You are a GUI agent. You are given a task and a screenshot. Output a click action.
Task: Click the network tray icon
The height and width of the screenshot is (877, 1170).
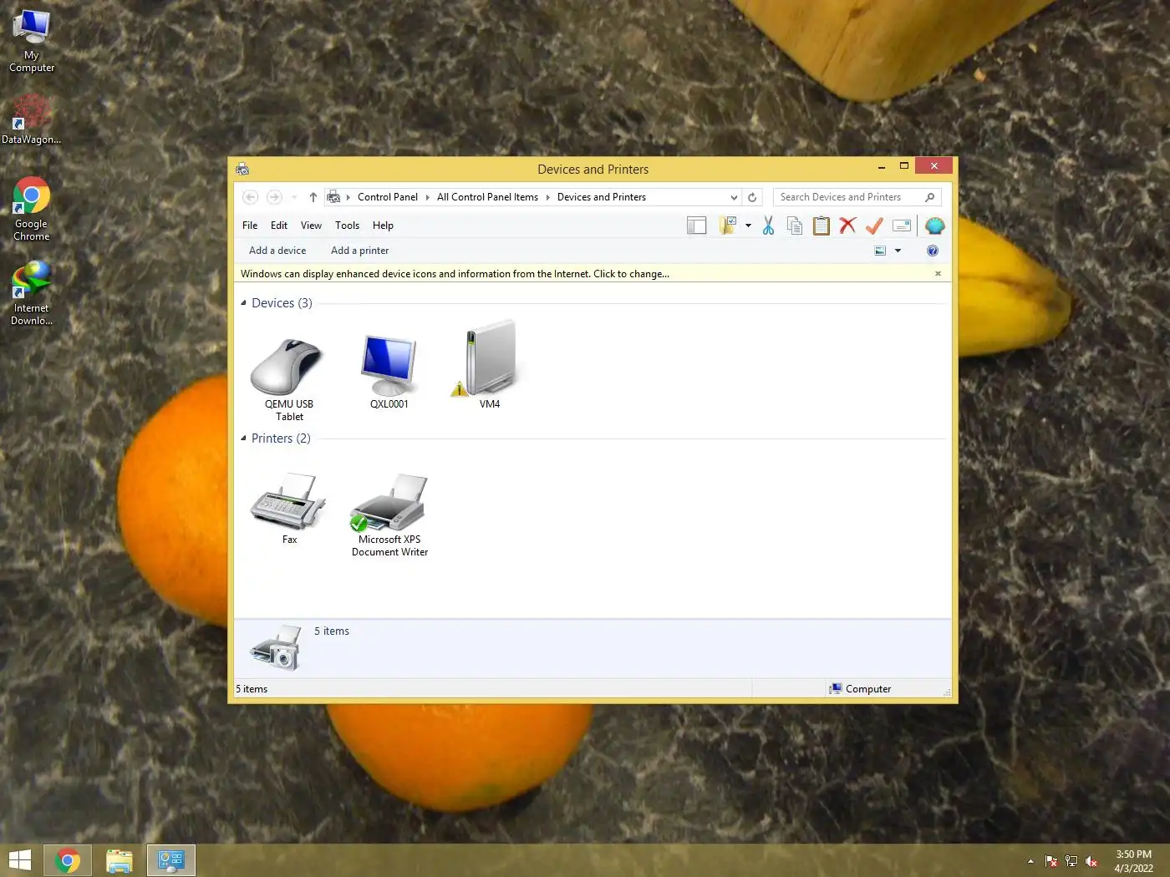(1071, 861)
